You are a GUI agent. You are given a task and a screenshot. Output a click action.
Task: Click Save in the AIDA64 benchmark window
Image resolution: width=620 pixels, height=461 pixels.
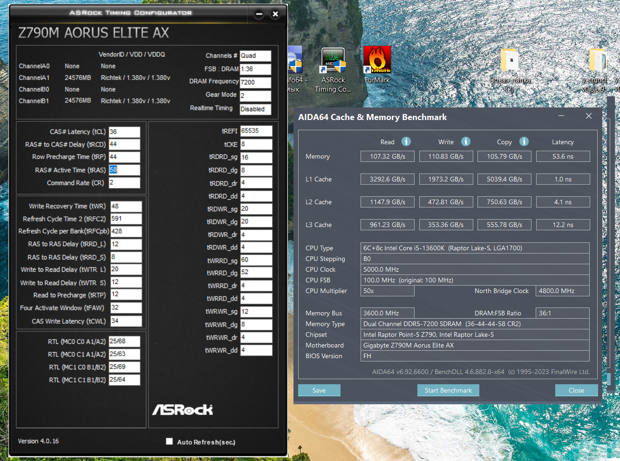319,390
